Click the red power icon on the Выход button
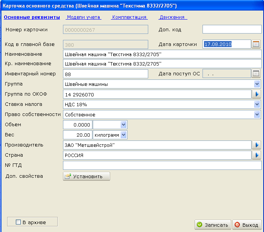264x232 pixels. pos(237,224)
